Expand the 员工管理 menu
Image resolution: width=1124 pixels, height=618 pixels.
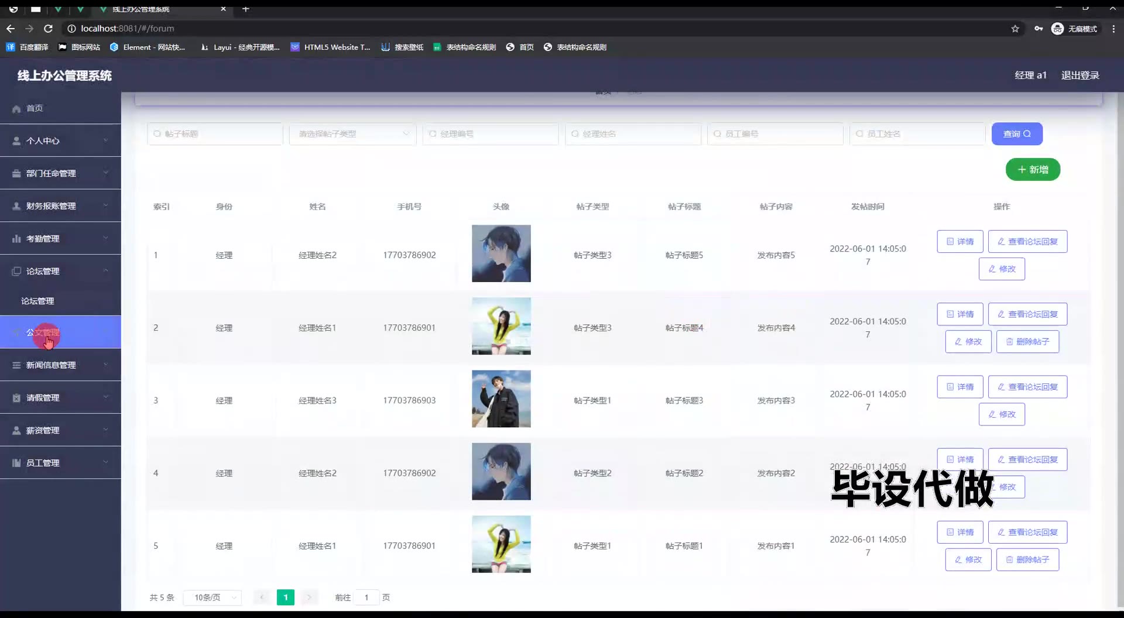pyautogui.click(x=60, y=462)
